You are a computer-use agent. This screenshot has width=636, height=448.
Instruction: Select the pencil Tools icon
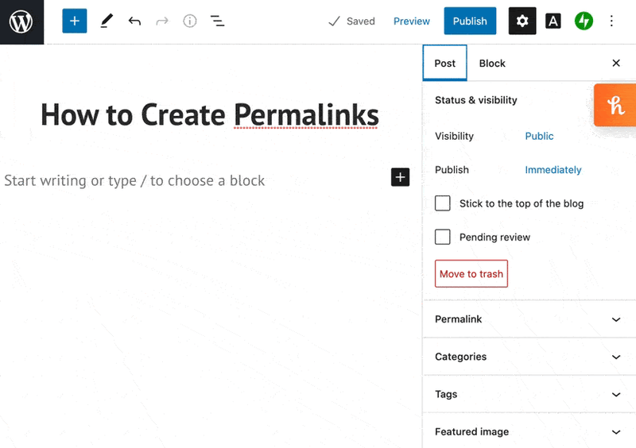(107, 21)
